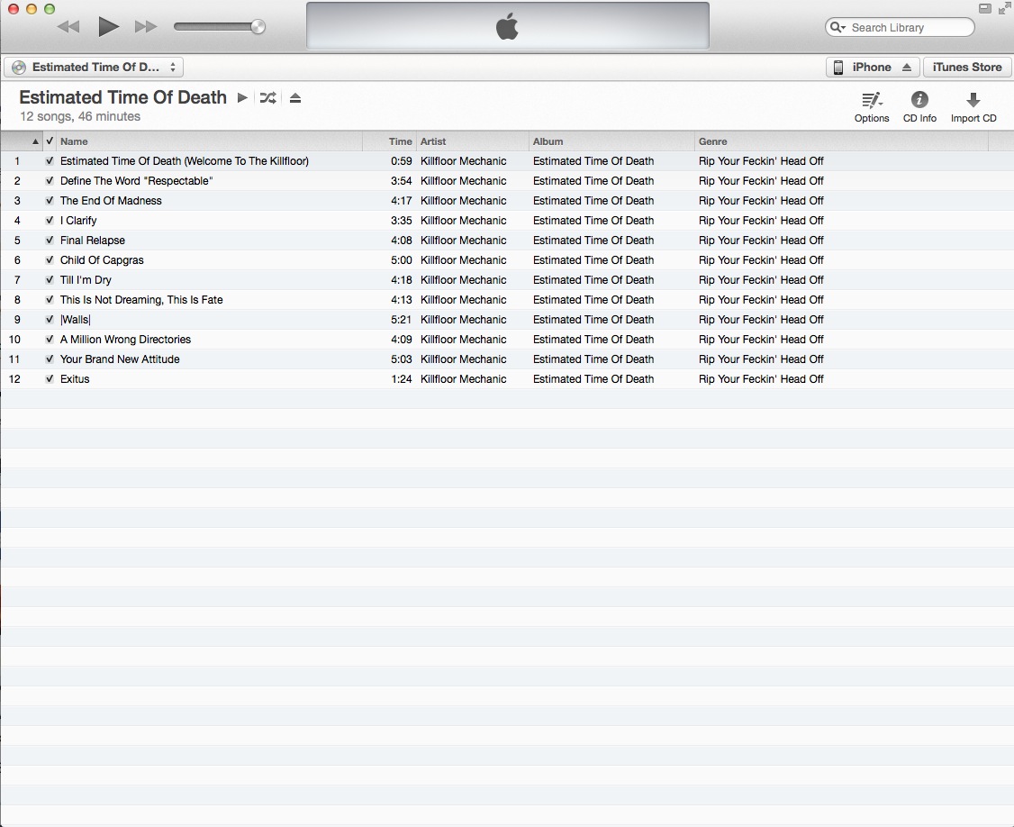Uncheck the |Walls| track

50,320
